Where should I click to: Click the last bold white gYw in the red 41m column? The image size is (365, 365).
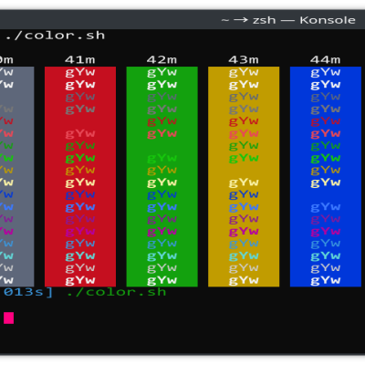[80, 280]
